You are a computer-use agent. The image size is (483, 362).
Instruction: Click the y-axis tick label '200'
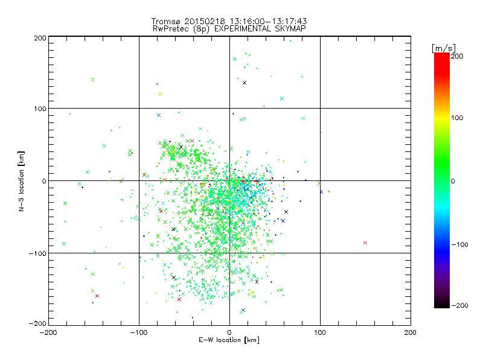point(40,38)
